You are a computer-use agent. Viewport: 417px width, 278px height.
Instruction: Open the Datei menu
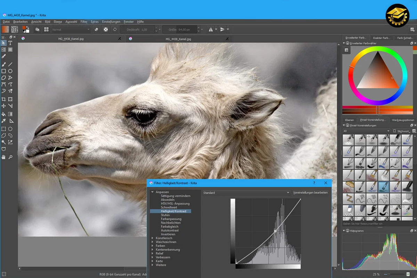pyautogui.click(x=6, y=22)
